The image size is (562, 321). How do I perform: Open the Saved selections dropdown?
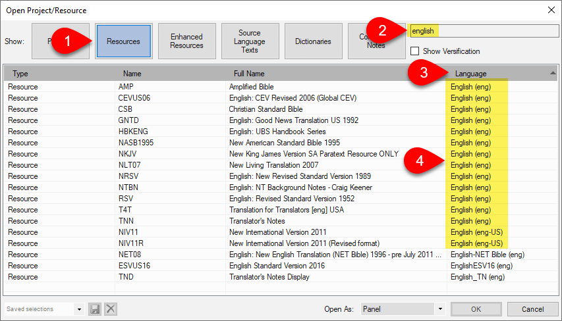(x=79, y=309)
